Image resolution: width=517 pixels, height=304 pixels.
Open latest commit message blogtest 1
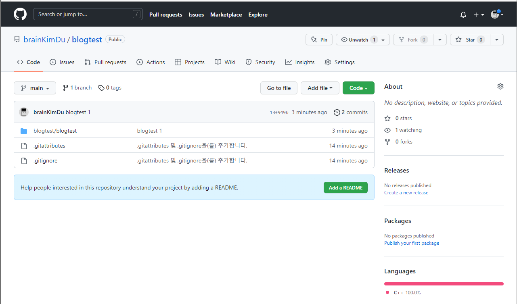[78, 112]
